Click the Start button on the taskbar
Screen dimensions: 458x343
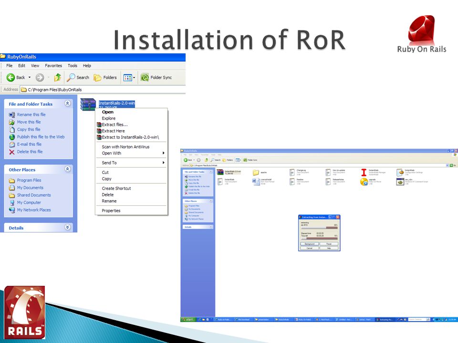[x=188, y=320]
